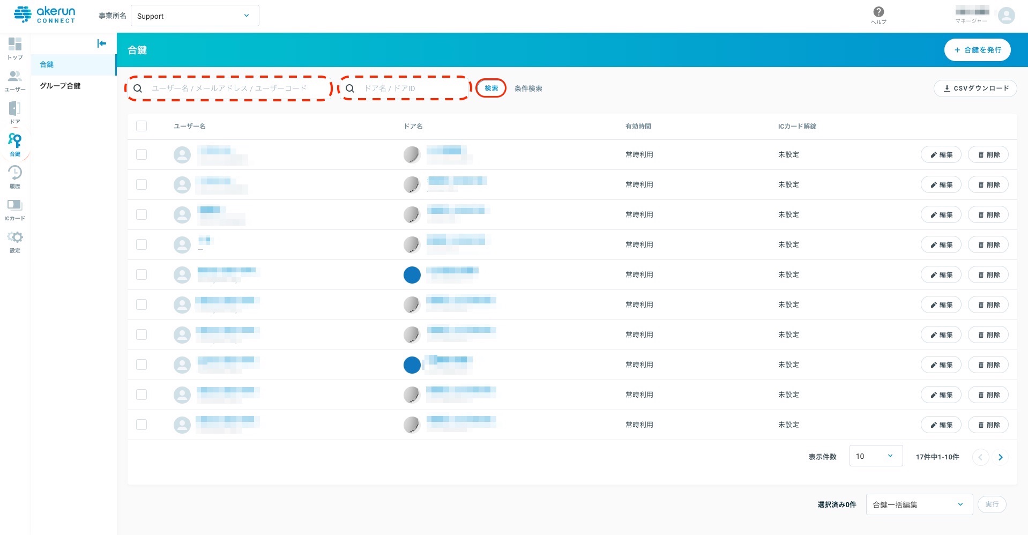Check the tenth row's checkbox

tap(141, 425)
